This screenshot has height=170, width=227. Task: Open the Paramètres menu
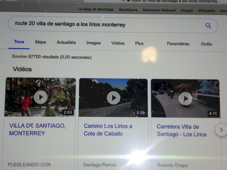coord(178,44)
